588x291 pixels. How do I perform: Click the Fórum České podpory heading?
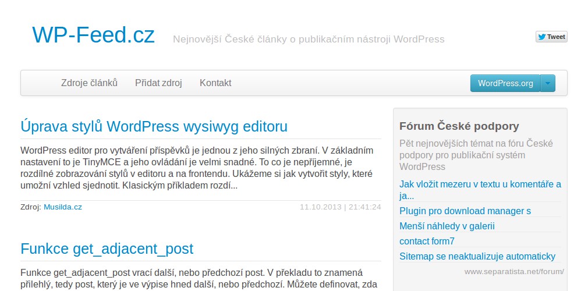(459, 126)
